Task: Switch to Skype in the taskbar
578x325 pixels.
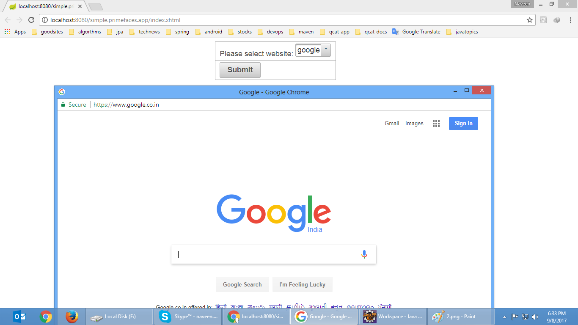Action: point(188,317)
